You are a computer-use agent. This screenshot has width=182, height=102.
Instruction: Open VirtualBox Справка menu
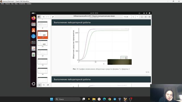pos(29,4)
